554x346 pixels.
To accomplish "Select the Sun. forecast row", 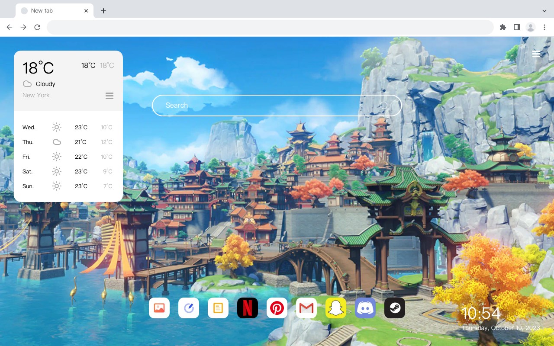I will (x=68, y=186).
